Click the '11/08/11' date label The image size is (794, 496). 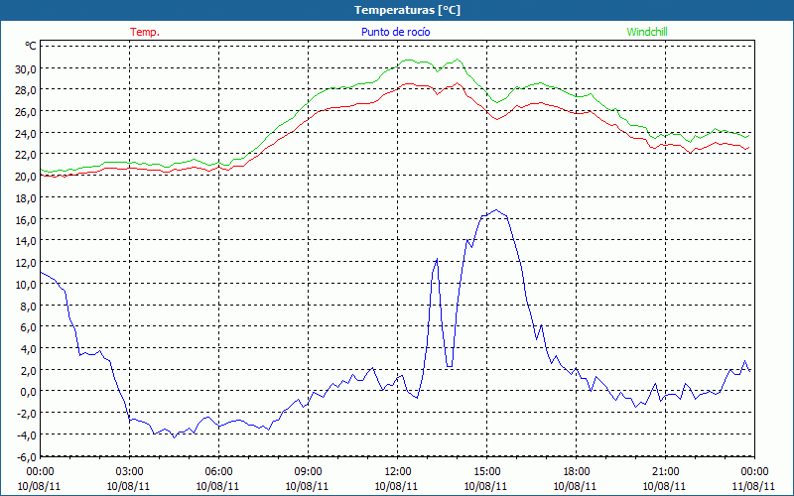pos(753,486)
